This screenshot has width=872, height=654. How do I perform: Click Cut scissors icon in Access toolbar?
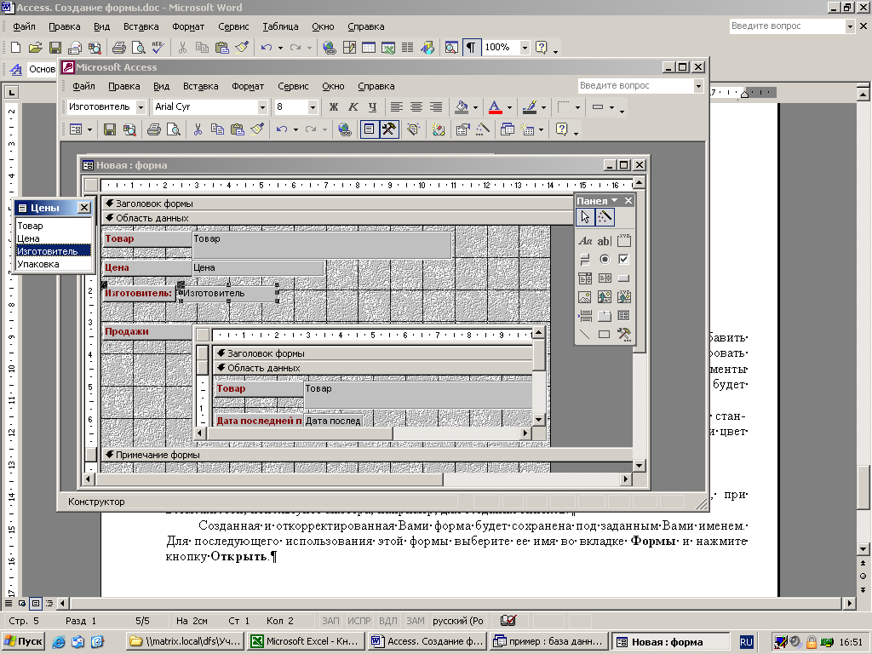pos(198,129)
